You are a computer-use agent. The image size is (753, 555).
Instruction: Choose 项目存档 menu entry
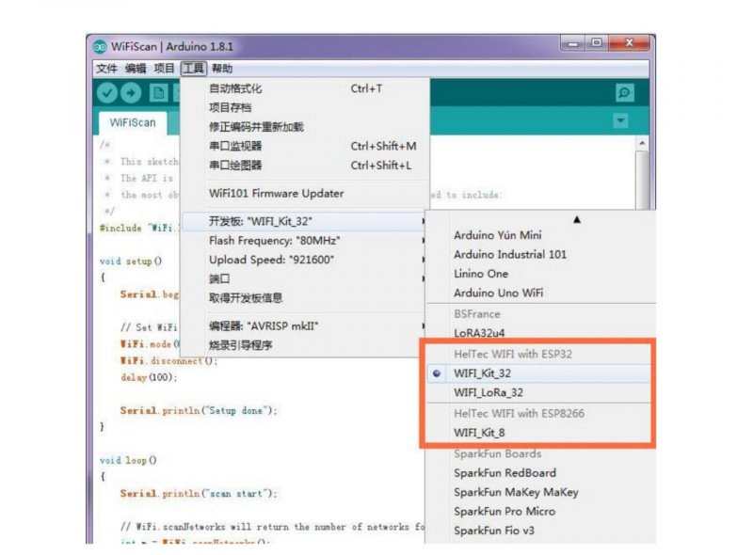click(304, 107)
